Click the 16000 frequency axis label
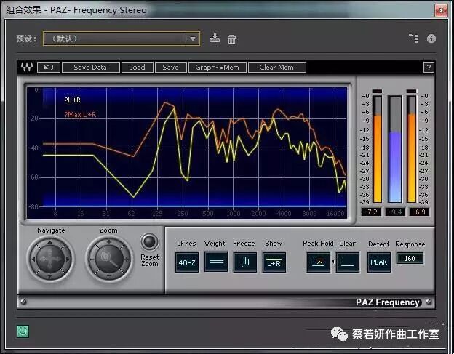This screenshot has width=454, height=354. click(335, 214)
